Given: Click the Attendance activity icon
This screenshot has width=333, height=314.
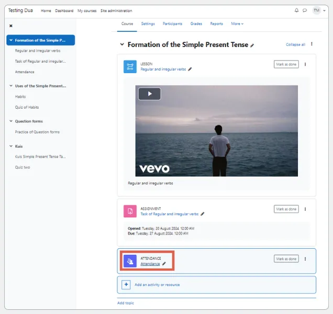Looking at the screenshot, I should pos(130,261).
